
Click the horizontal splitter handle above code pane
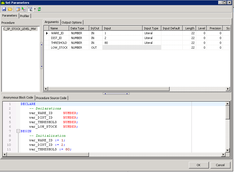(x=116, y=93)
